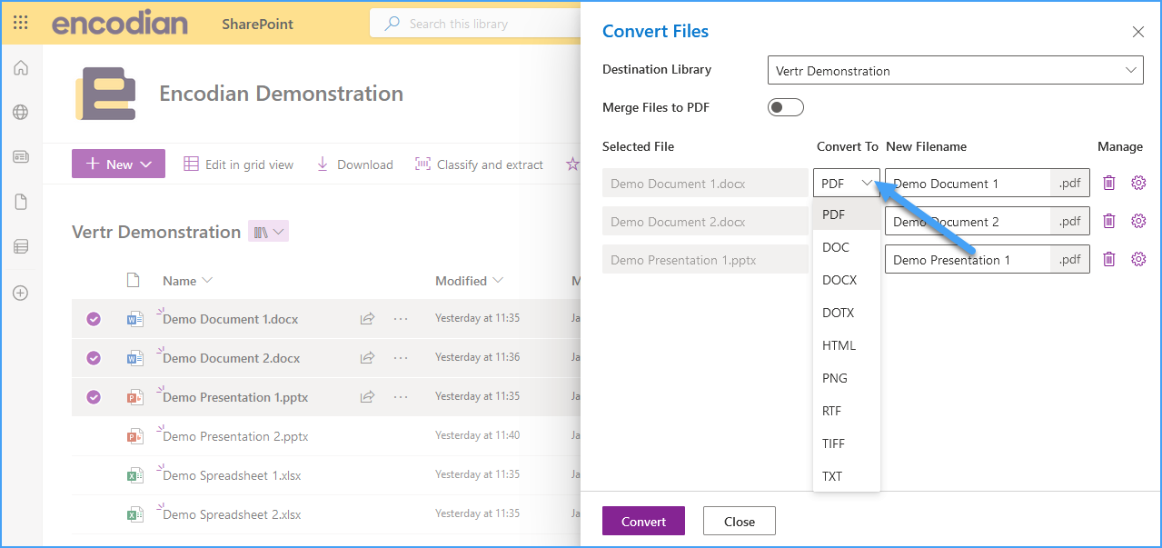1162x548 pixels.
Task: Deselect Demo Document 2.docx checkmark
Action: (x=94, y=358)
